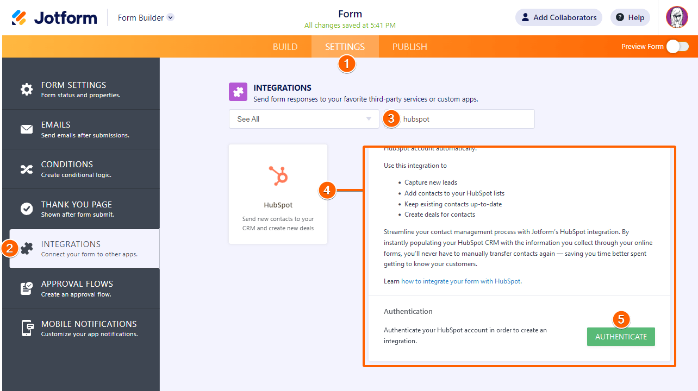This screenshot has width=698, height=391.
Task: Open the how to integrate with HubSpot link
Action: 461,281
